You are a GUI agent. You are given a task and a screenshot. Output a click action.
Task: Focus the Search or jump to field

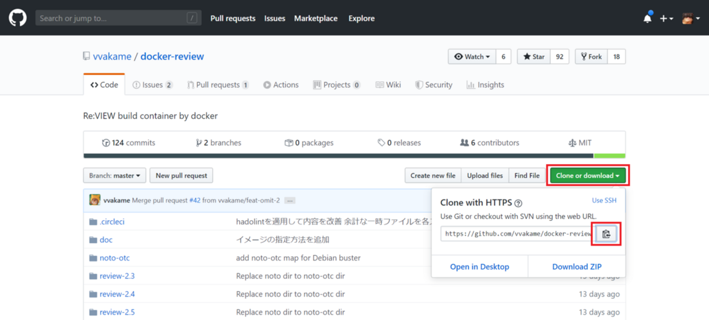click(x=112, y=19)
